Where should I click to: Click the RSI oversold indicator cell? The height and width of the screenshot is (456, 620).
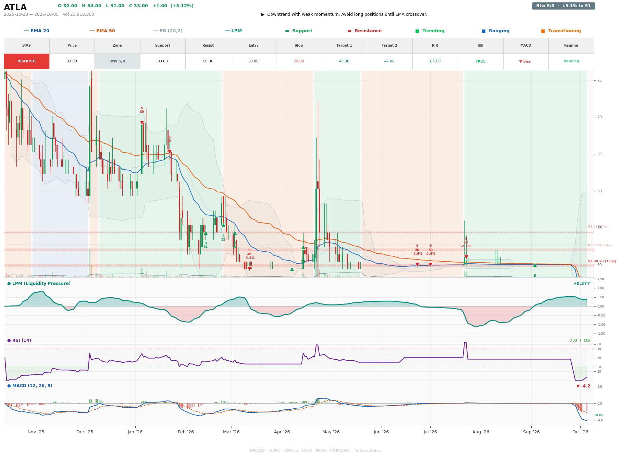(480, 61)
